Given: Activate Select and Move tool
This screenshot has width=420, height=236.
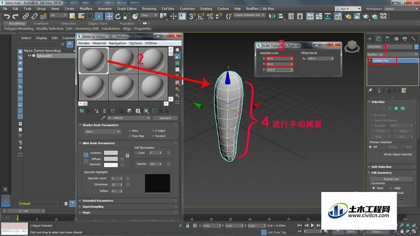Looking at the screenshot, I should 109,16.
